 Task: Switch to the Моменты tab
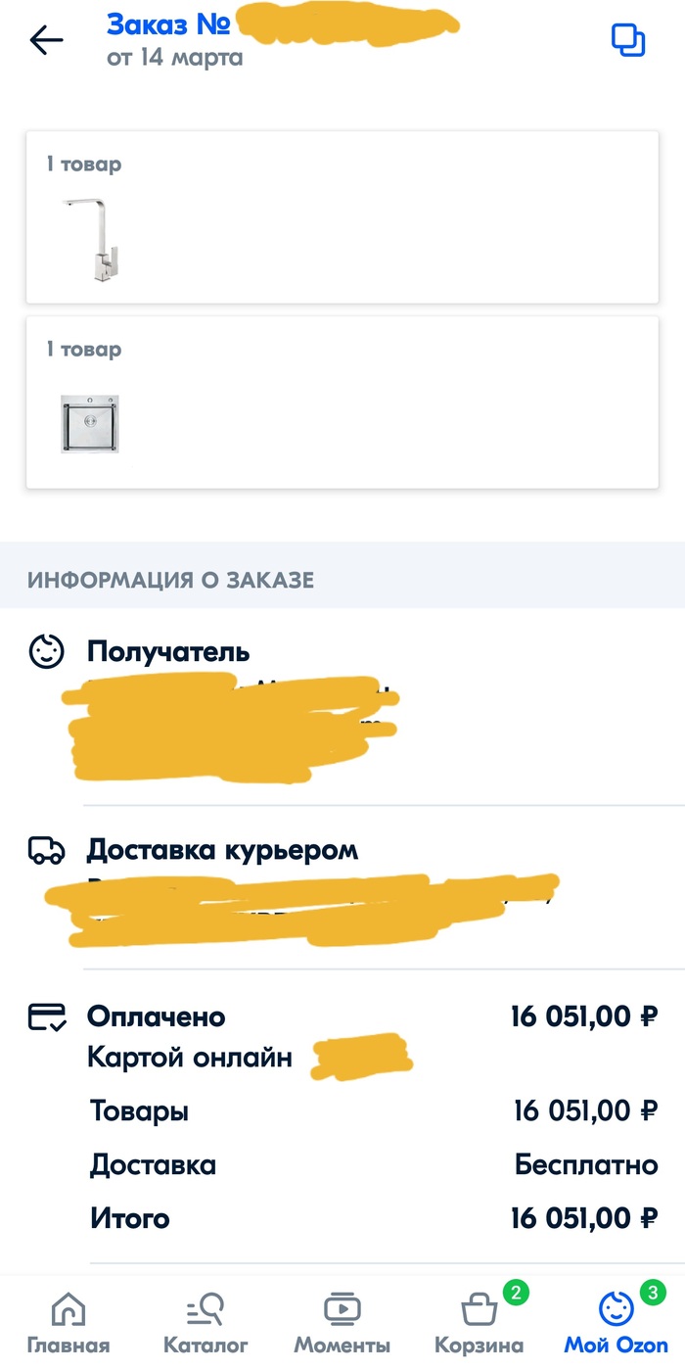tap(342, 1322)
